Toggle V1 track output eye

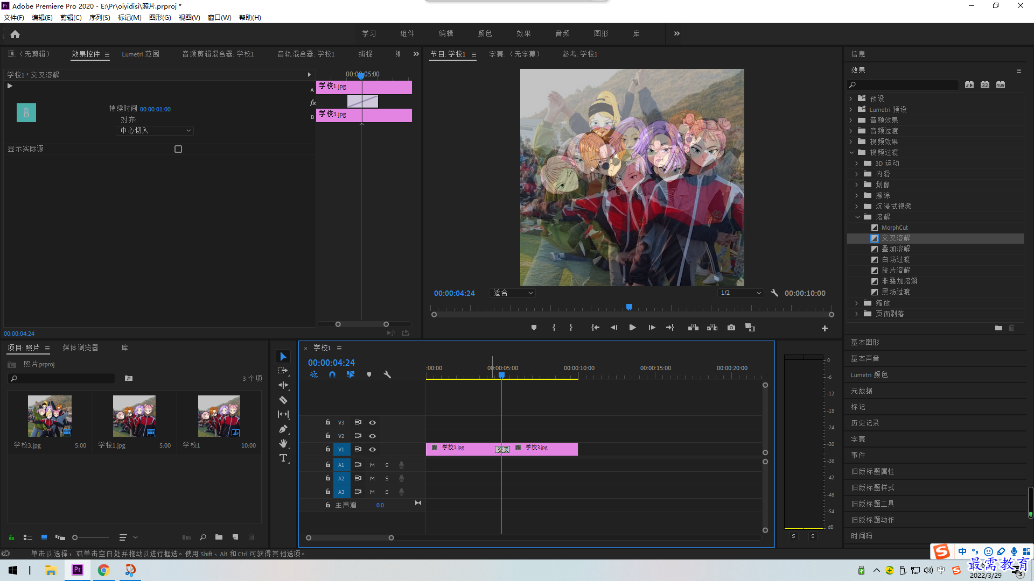372,449
